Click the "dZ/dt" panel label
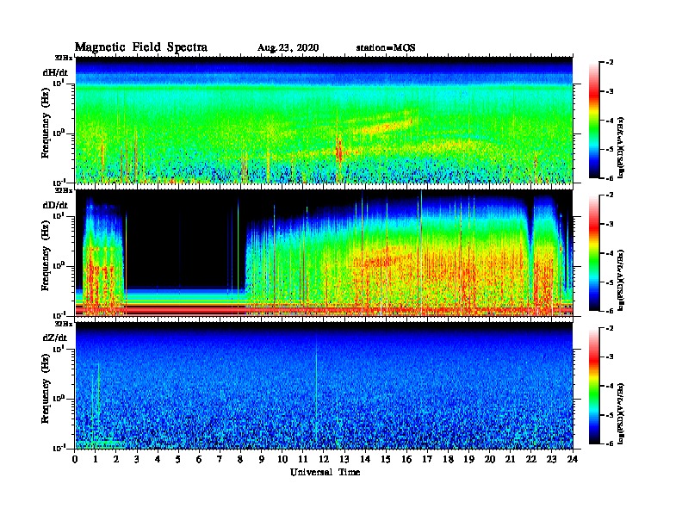Screen dimensions: 682x527 (x=55, y=338)
